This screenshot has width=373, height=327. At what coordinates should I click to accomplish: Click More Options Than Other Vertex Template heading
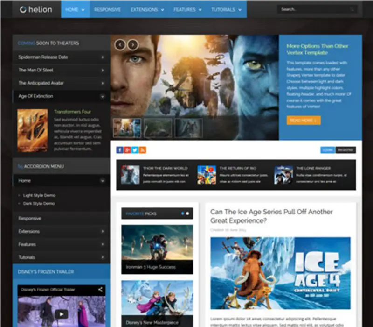[x=317, y=50]
